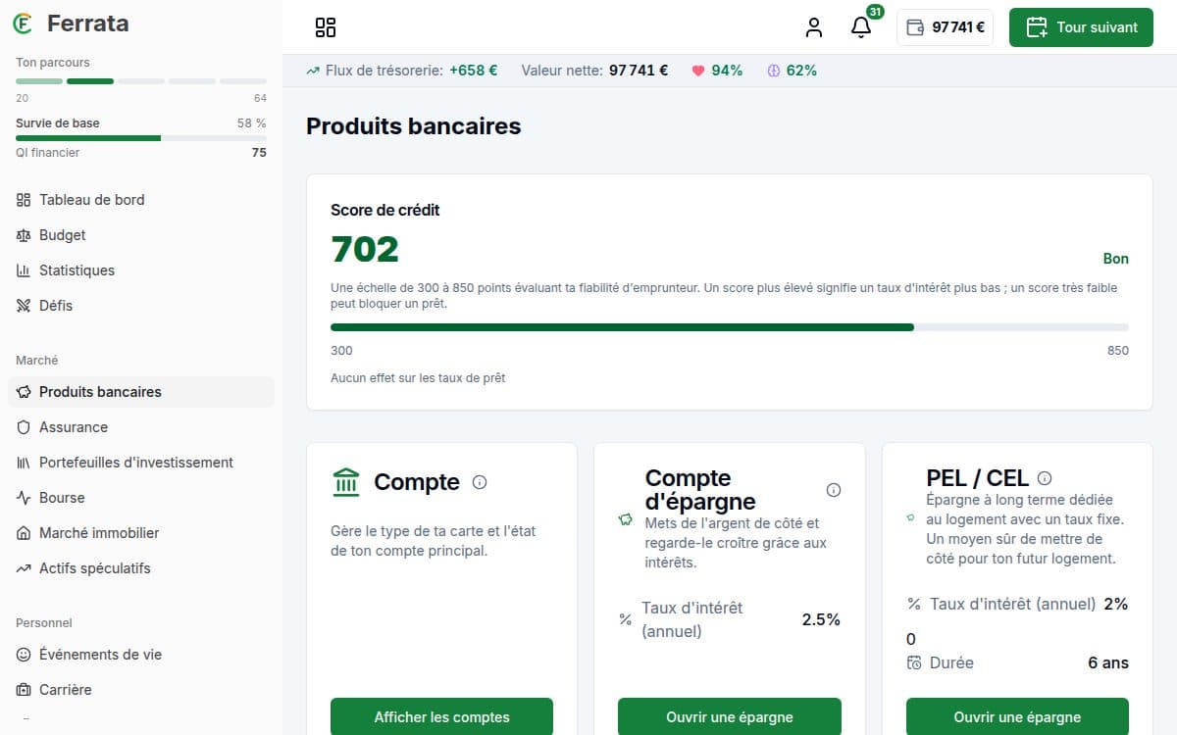Click the Ton parcours segmented progress bar
The height and width of the screenshot is (735, 1177).
tap(141, 81)
